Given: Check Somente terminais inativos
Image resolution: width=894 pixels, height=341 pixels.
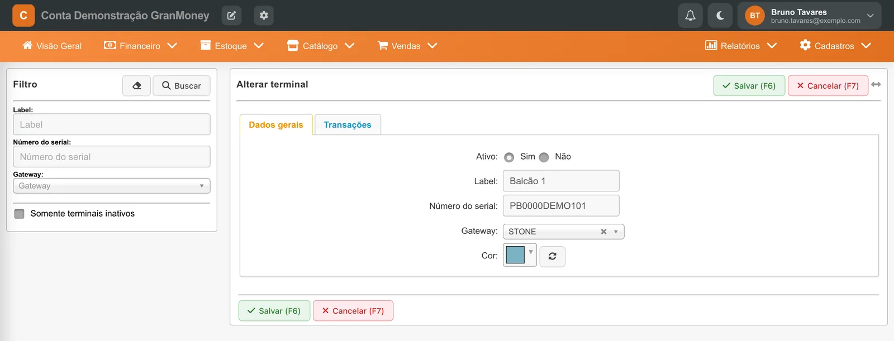Looking at the screenshot, I should [x=20, y=214].
